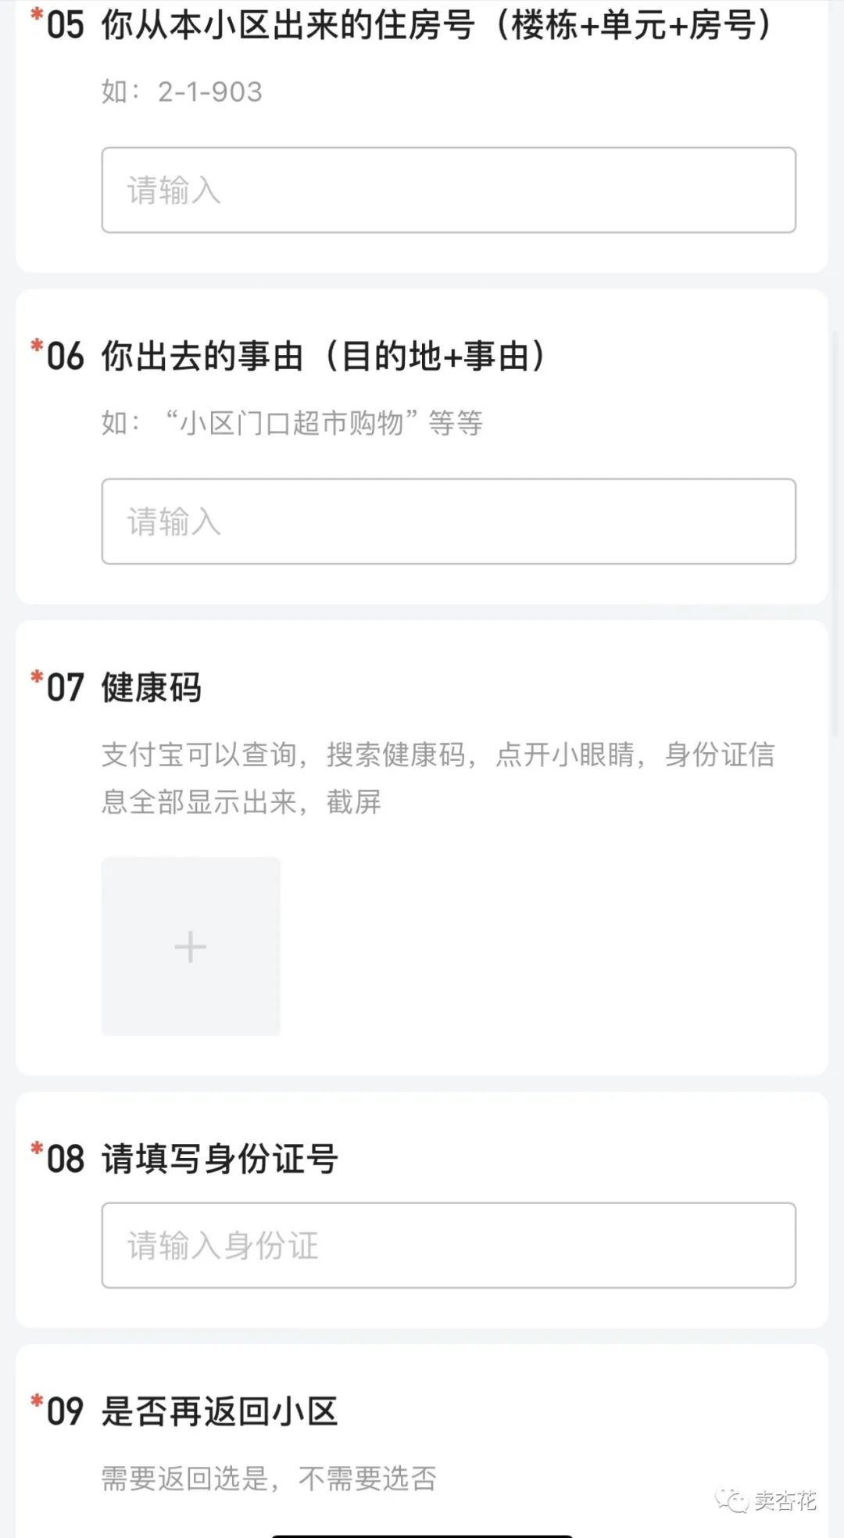The height and width of the screenshot is (1538, 844).
Task: Tap the plus icon to upload health code
Action: point(190,947)
